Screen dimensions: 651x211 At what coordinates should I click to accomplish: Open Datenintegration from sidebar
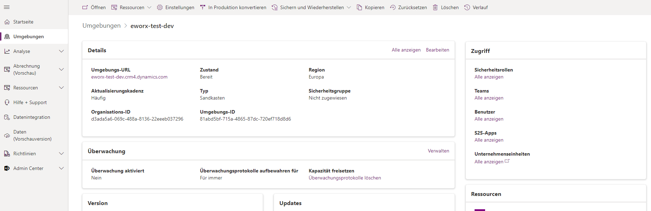point(34,117)
